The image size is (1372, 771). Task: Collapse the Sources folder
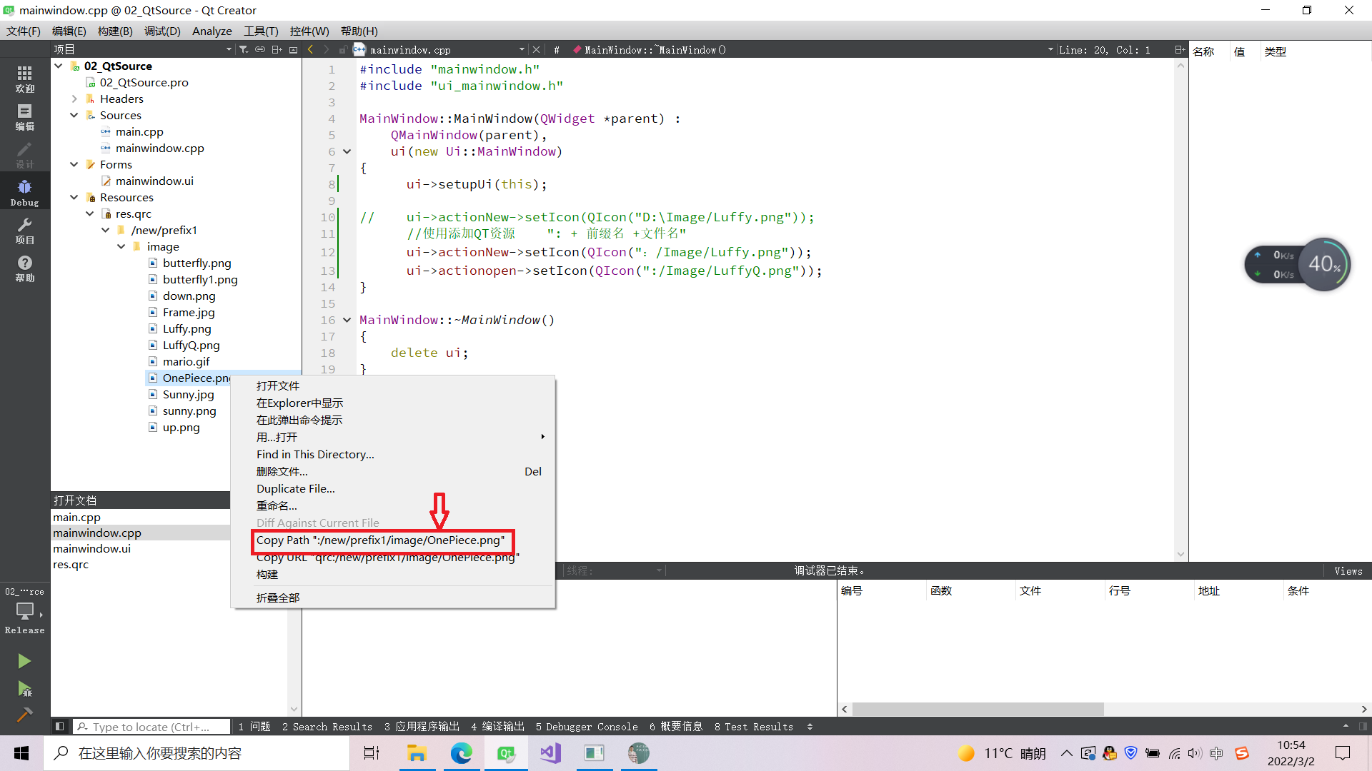(x=74, y=115)
